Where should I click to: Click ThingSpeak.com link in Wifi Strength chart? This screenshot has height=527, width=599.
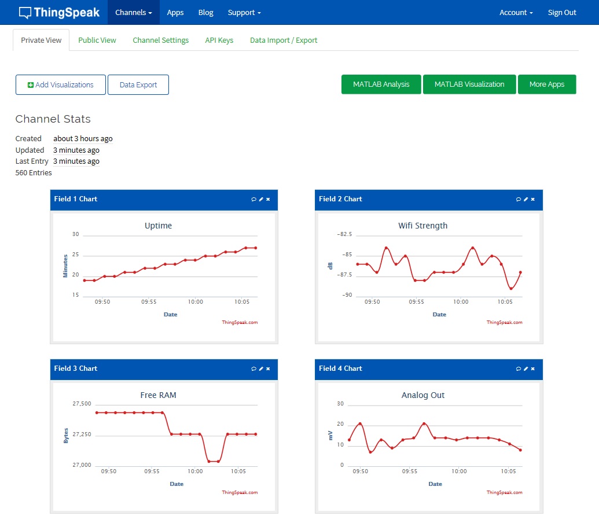pos(504,323)
